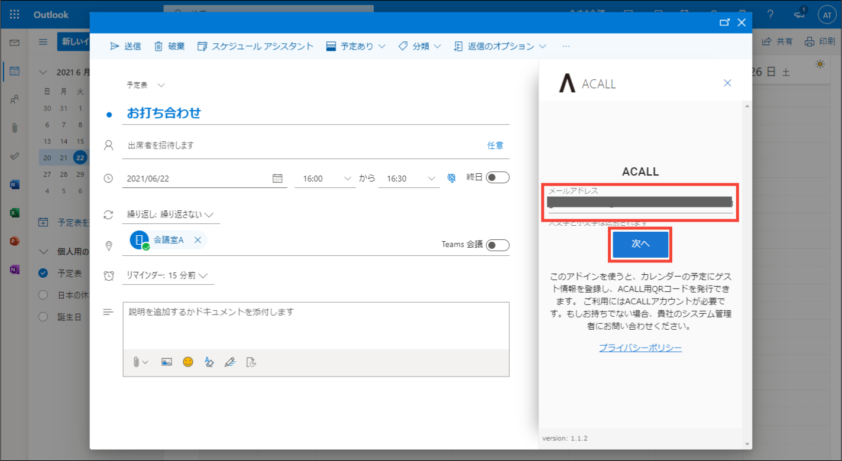
Task: Click the attach file paperclip icon
Action: pyautogui.click(x=137, y=362)
